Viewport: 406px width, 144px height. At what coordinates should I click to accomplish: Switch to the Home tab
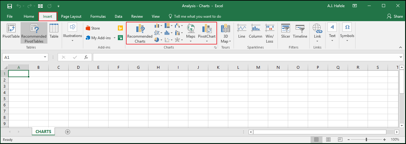(29, 16)
